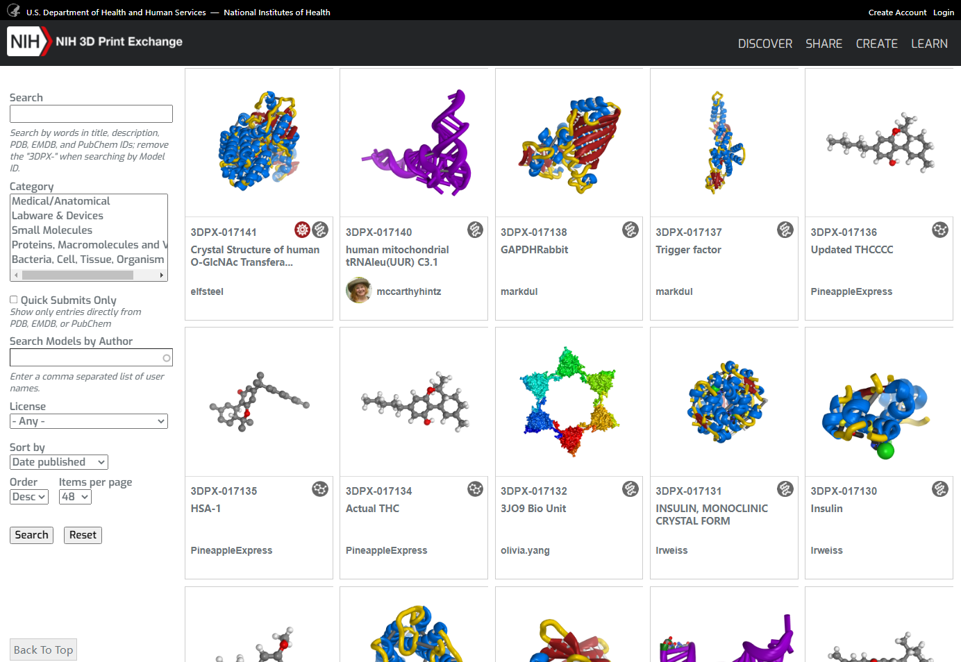The width and height of the screenshot is (961, 662).
Task: Open the Sort by dropdown
Action: (58, 461)
